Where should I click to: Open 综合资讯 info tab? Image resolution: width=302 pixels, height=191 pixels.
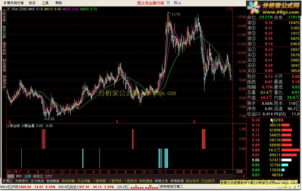pos(192,181)
